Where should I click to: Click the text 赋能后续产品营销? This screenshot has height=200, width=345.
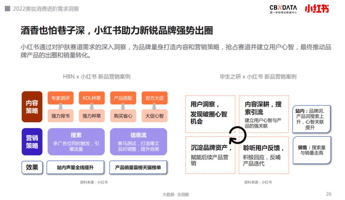(x=209, y=160)
